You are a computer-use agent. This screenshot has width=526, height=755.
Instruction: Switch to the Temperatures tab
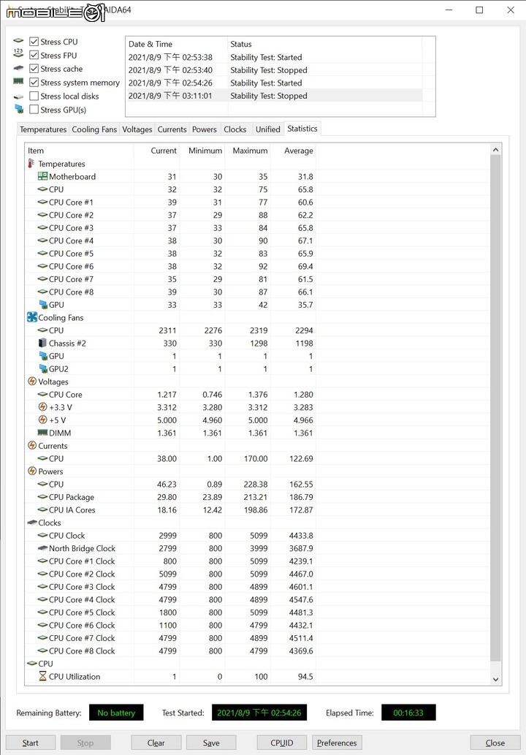pyautogui.click(x=43, y=129)
